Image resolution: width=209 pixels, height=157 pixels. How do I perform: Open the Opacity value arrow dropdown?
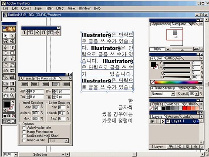[197, 94]
